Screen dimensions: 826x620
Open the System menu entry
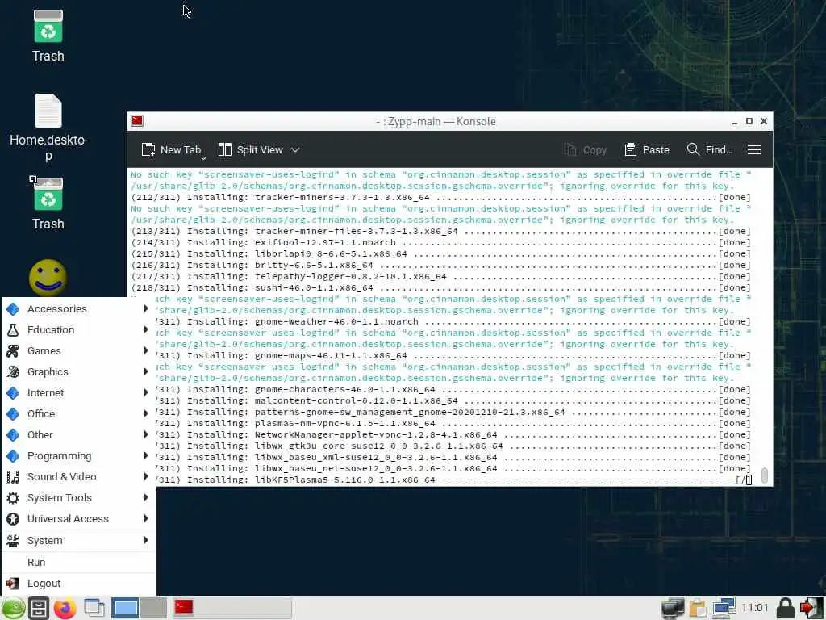[x=78, y=540]
